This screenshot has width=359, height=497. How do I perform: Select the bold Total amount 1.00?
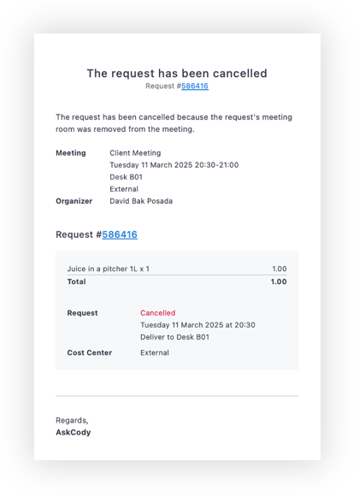(x=279, y=281)
